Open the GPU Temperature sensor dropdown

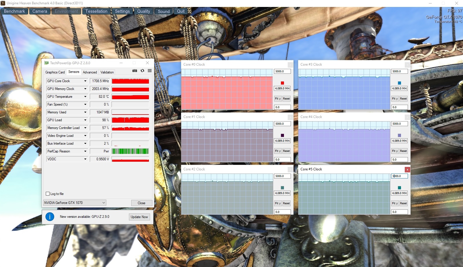click(x=85, y=97)
